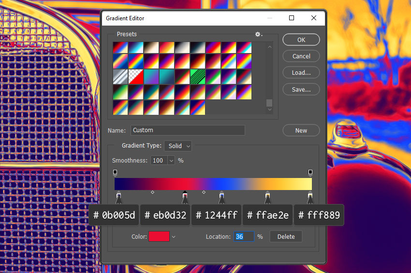
Task: Click Save... to export gradients
Action: click(301, 89)
